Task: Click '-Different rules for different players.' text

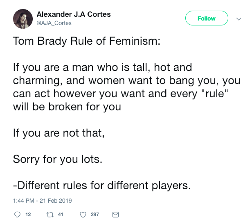Action: pyautogui.click(x=102, y=185)
